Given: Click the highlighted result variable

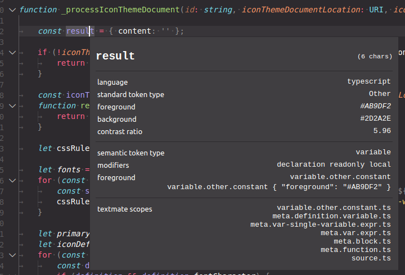Looking at the screenshot, I should click(x=80, y=31).
